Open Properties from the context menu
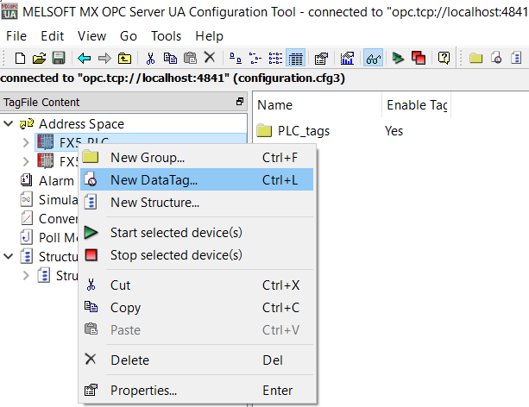 pos(197,390)
